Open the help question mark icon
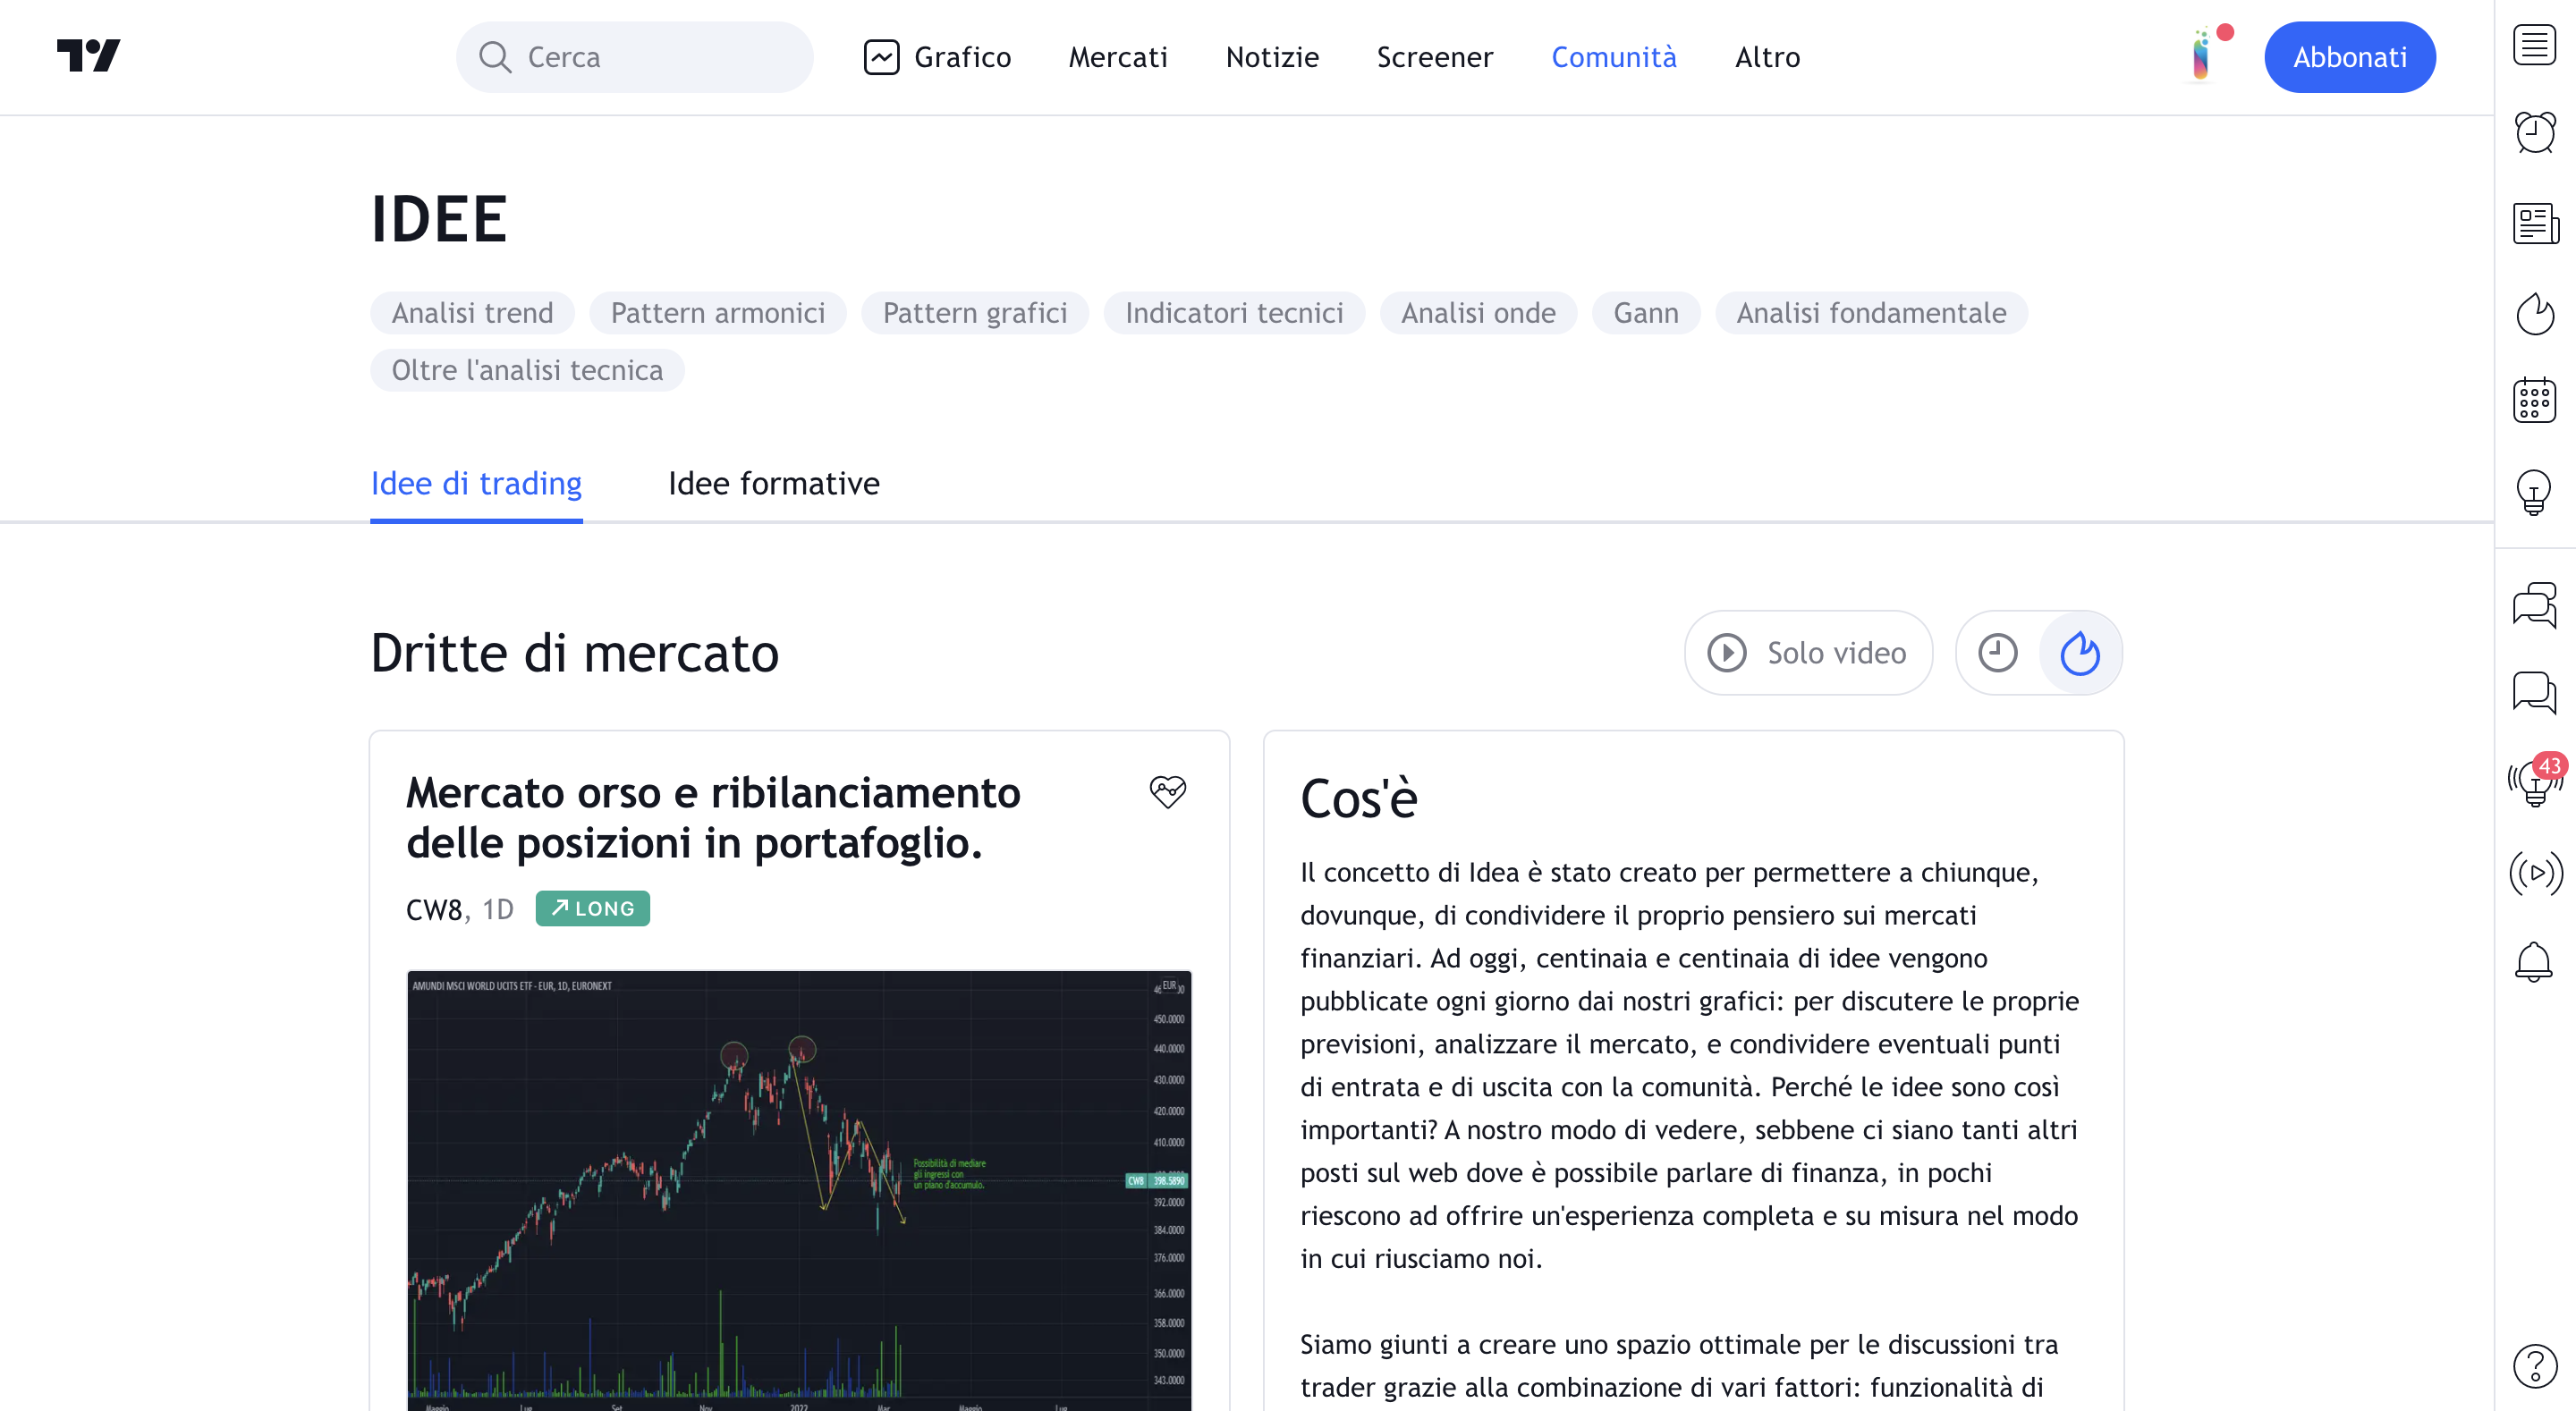The width and height of the screenshot is (2576, 1411). pyautogui.click(x=2534, y=1366)
